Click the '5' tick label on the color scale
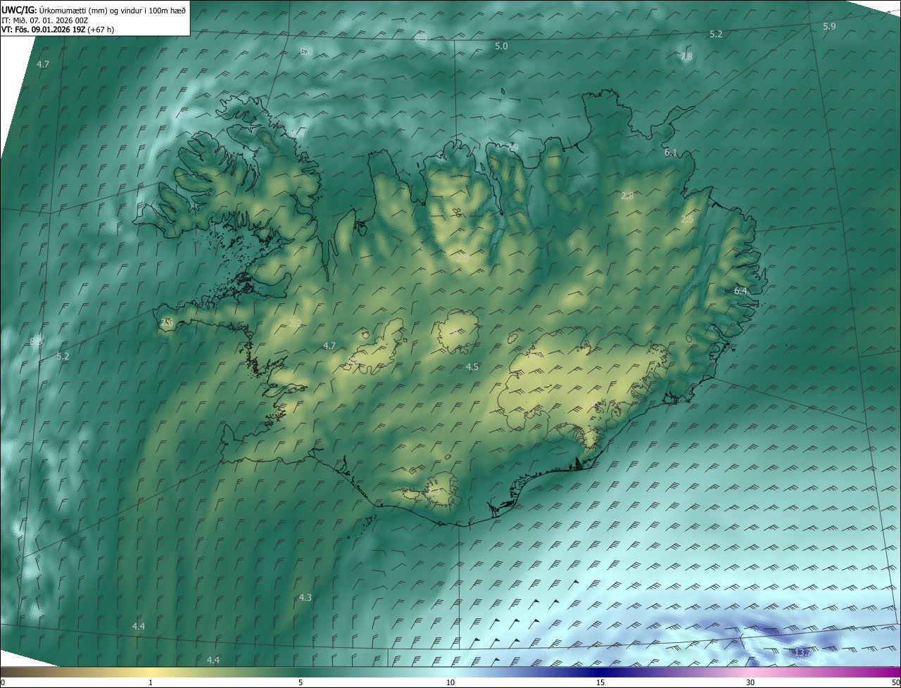Image resolution: width=901 pixels, height=688 pixels. [301, 682]
